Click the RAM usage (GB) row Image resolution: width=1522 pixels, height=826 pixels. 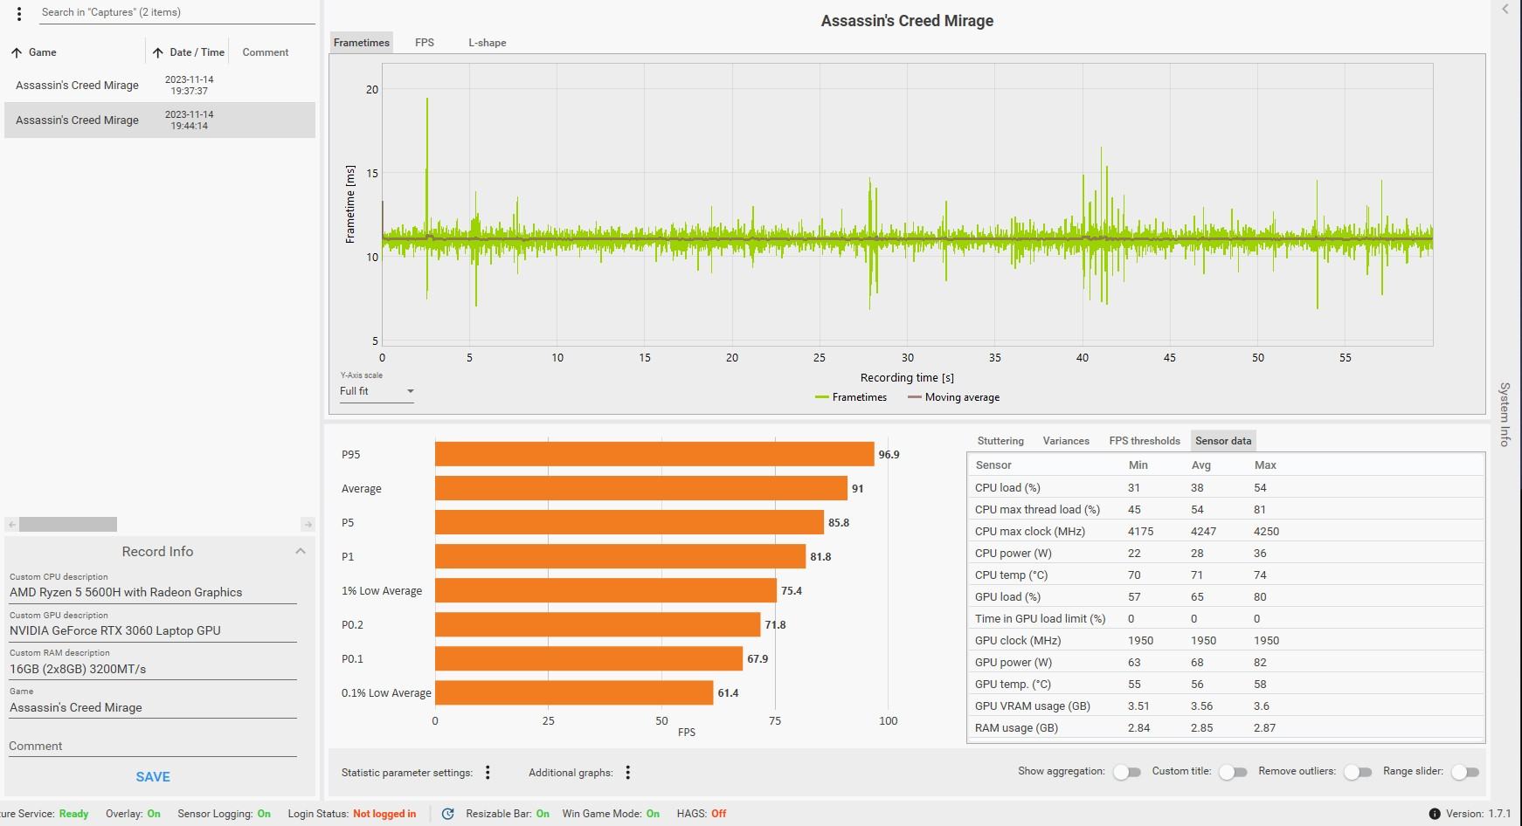tap(1226, 727)
